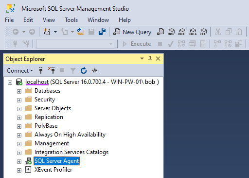Select the Databases tree item

point(47,91)
